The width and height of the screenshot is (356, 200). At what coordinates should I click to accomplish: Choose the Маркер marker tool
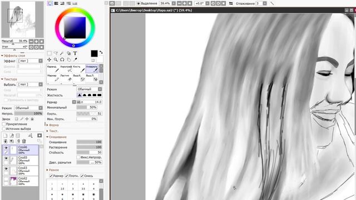coord(53,78)
